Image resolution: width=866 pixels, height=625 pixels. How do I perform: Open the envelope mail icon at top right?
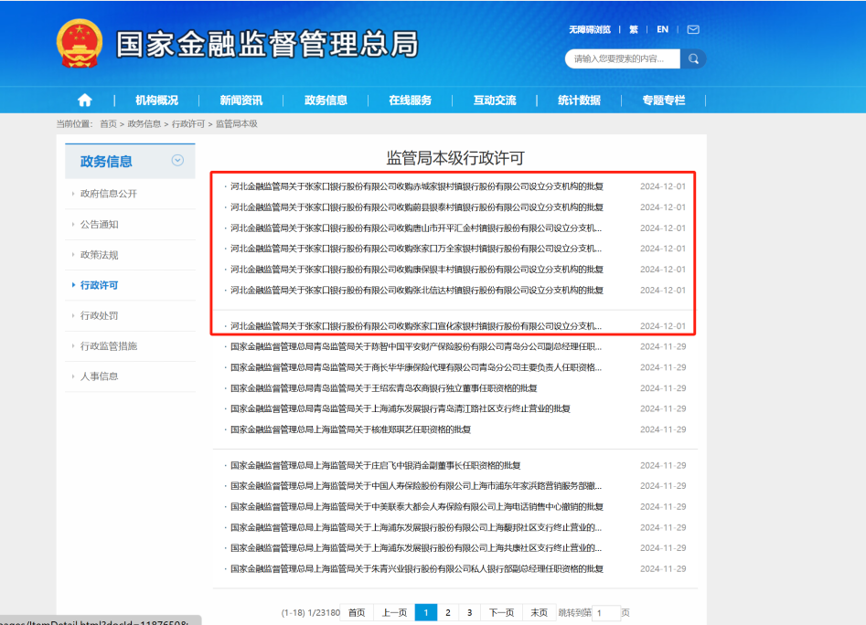[695, 29]
